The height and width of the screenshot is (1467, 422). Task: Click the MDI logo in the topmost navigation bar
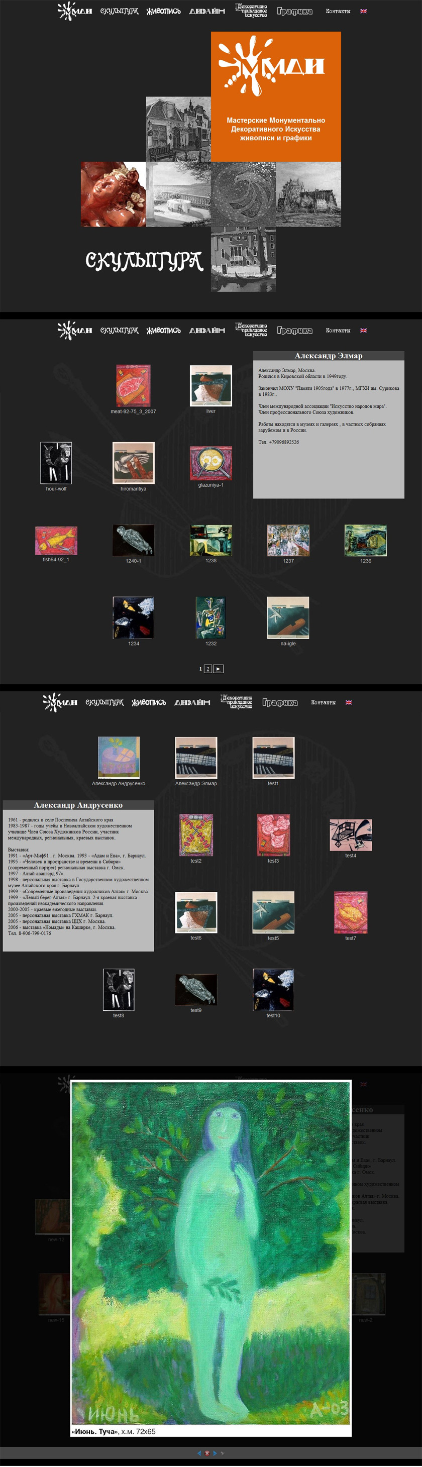(75, 11)
